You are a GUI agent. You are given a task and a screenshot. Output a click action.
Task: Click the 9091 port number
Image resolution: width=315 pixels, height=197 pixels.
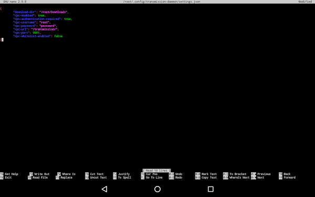point(36,33)
